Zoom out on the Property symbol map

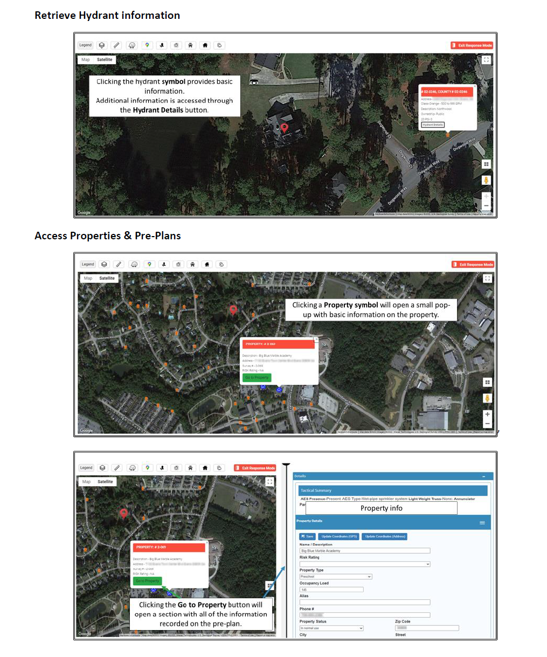click(x=487, y=424)
